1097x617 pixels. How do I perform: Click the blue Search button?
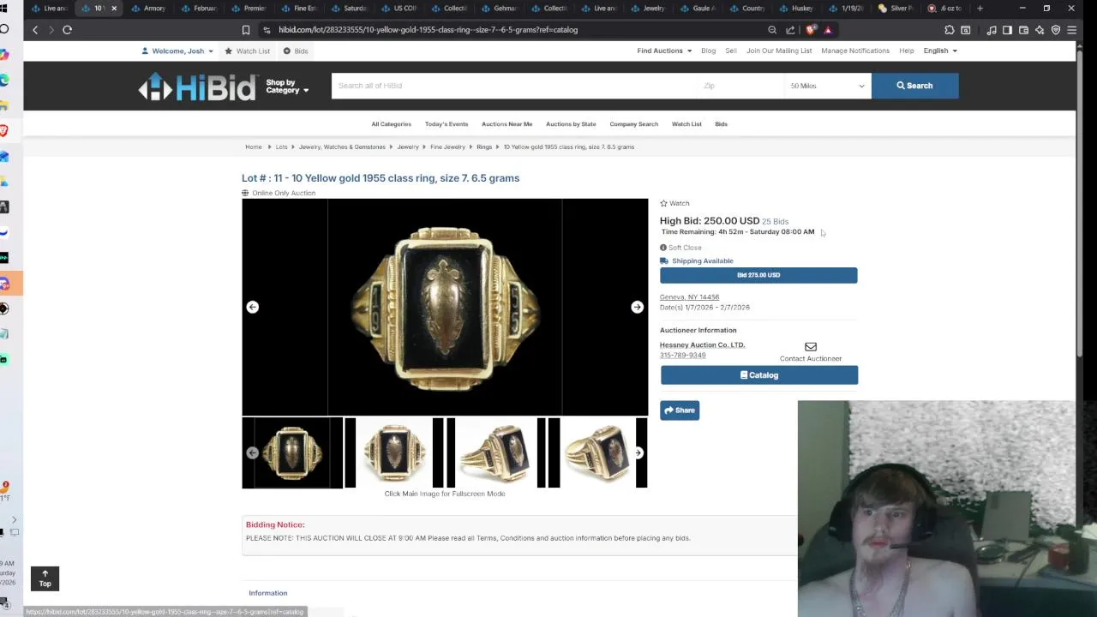tap(914, 86)
